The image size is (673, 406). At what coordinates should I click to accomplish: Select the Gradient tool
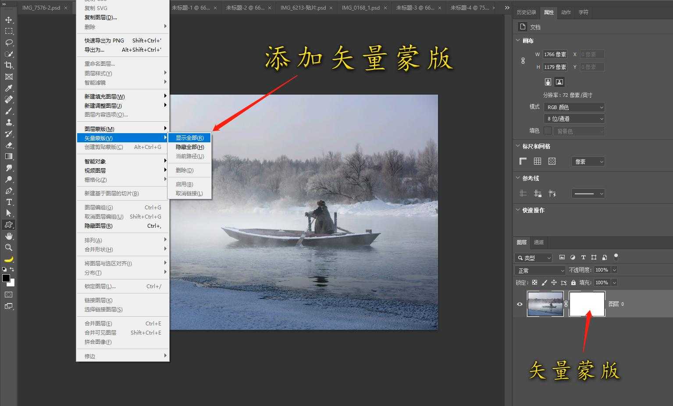[9, 156]
